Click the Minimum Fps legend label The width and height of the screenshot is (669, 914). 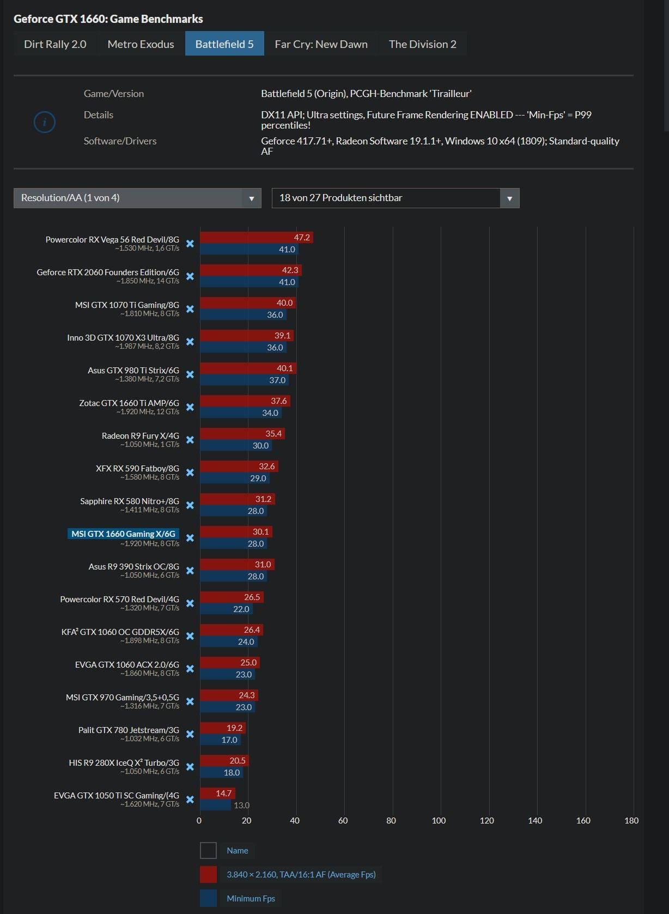[x=251, y=898]
